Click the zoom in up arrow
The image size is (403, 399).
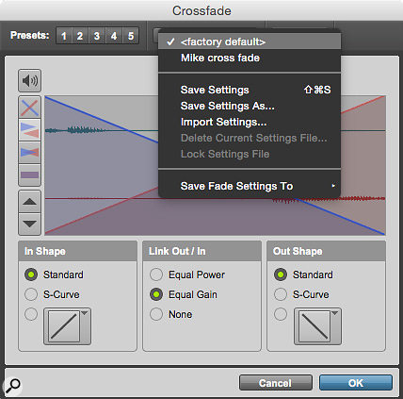(29, 202)
